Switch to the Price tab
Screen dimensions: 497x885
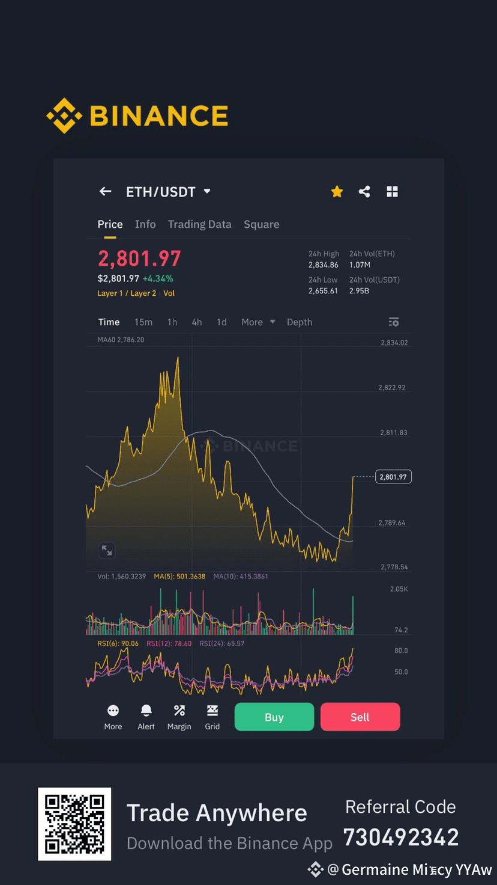click(x=110, y=224)
